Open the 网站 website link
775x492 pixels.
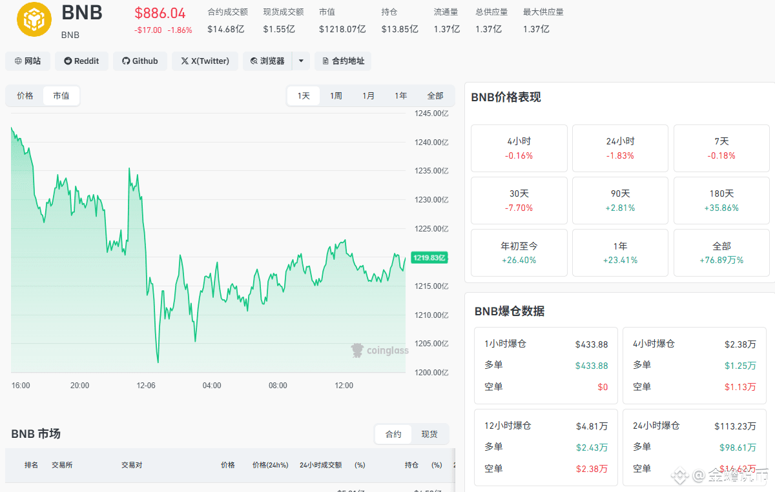tap(28, 61)
